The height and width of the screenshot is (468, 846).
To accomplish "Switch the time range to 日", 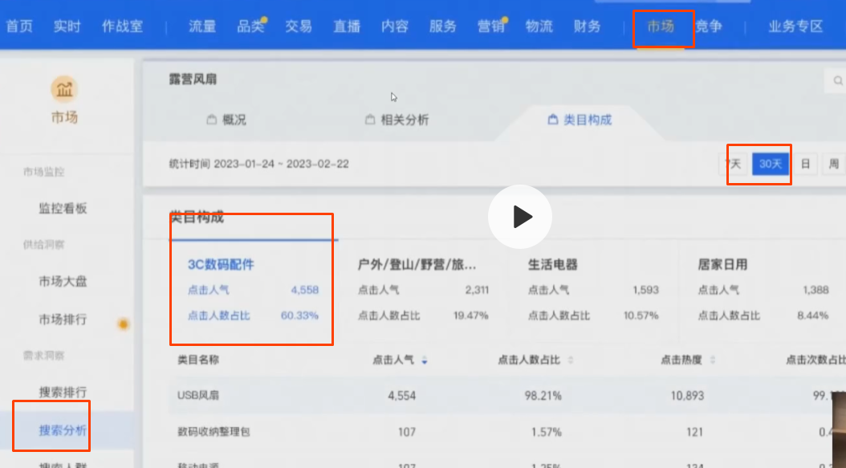I will [805, 164].
